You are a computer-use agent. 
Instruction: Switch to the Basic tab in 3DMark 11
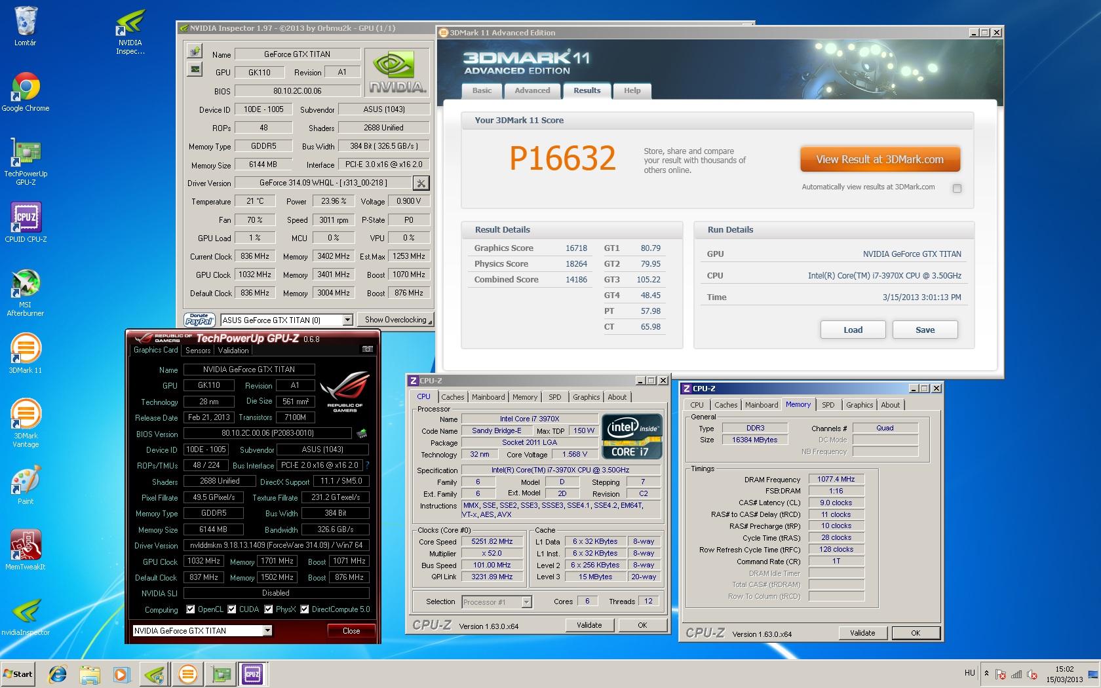tap(482, 91)
